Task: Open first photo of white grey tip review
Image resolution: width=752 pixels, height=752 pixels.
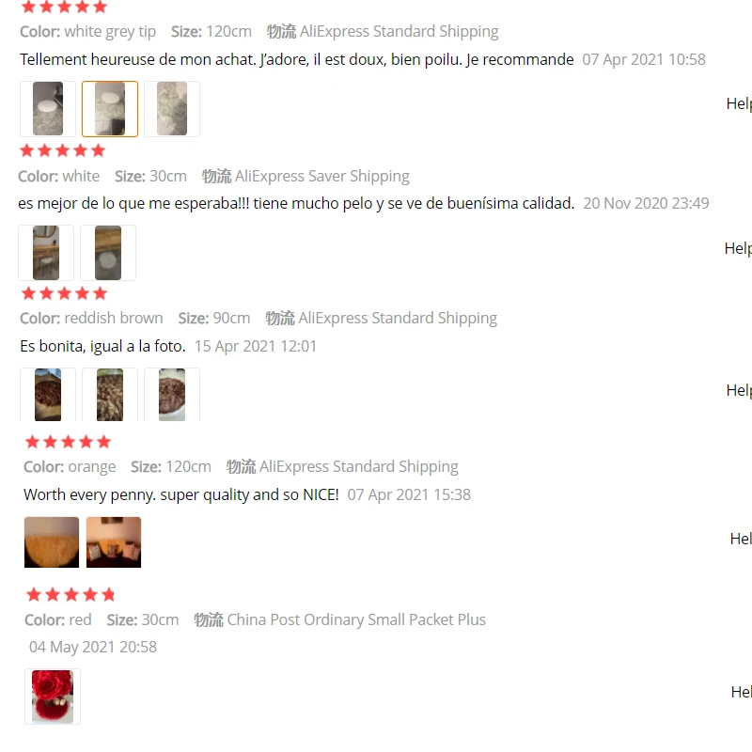Action: 48,109
